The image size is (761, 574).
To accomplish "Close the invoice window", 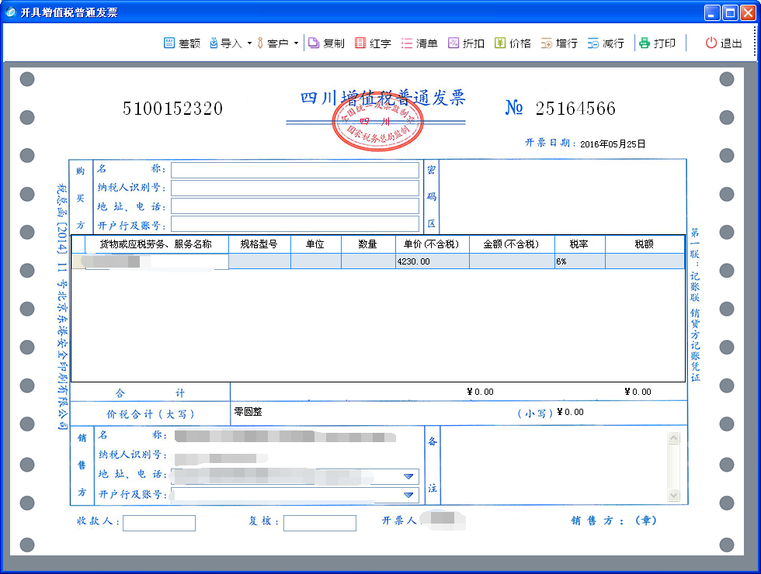I will click(x=748, y=12).
